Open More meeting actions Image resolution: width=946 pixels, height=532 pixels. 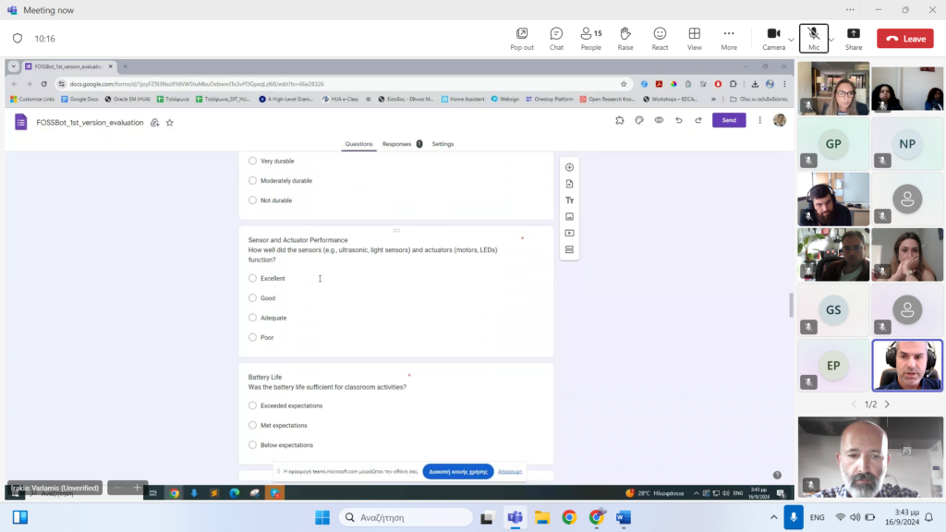pos(729,39)
